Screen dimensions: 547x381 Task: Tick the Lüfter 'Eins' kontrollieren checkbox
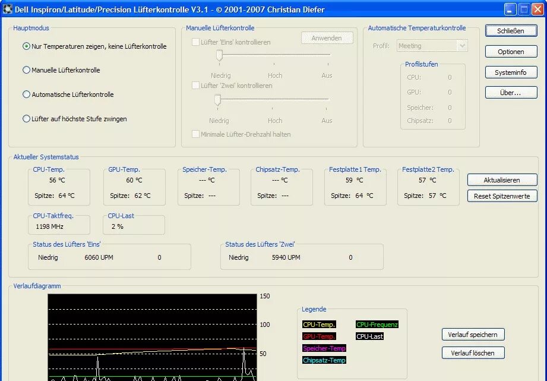point(196,42)
